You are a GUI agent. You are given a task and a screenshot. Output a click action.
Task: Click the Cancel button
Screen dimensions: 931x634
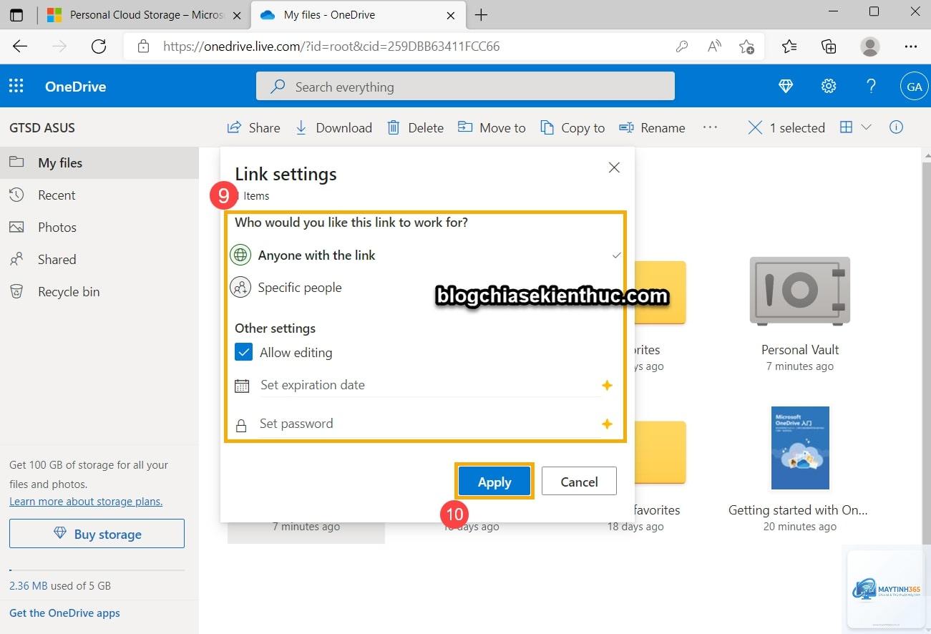[x=579, y=482]
